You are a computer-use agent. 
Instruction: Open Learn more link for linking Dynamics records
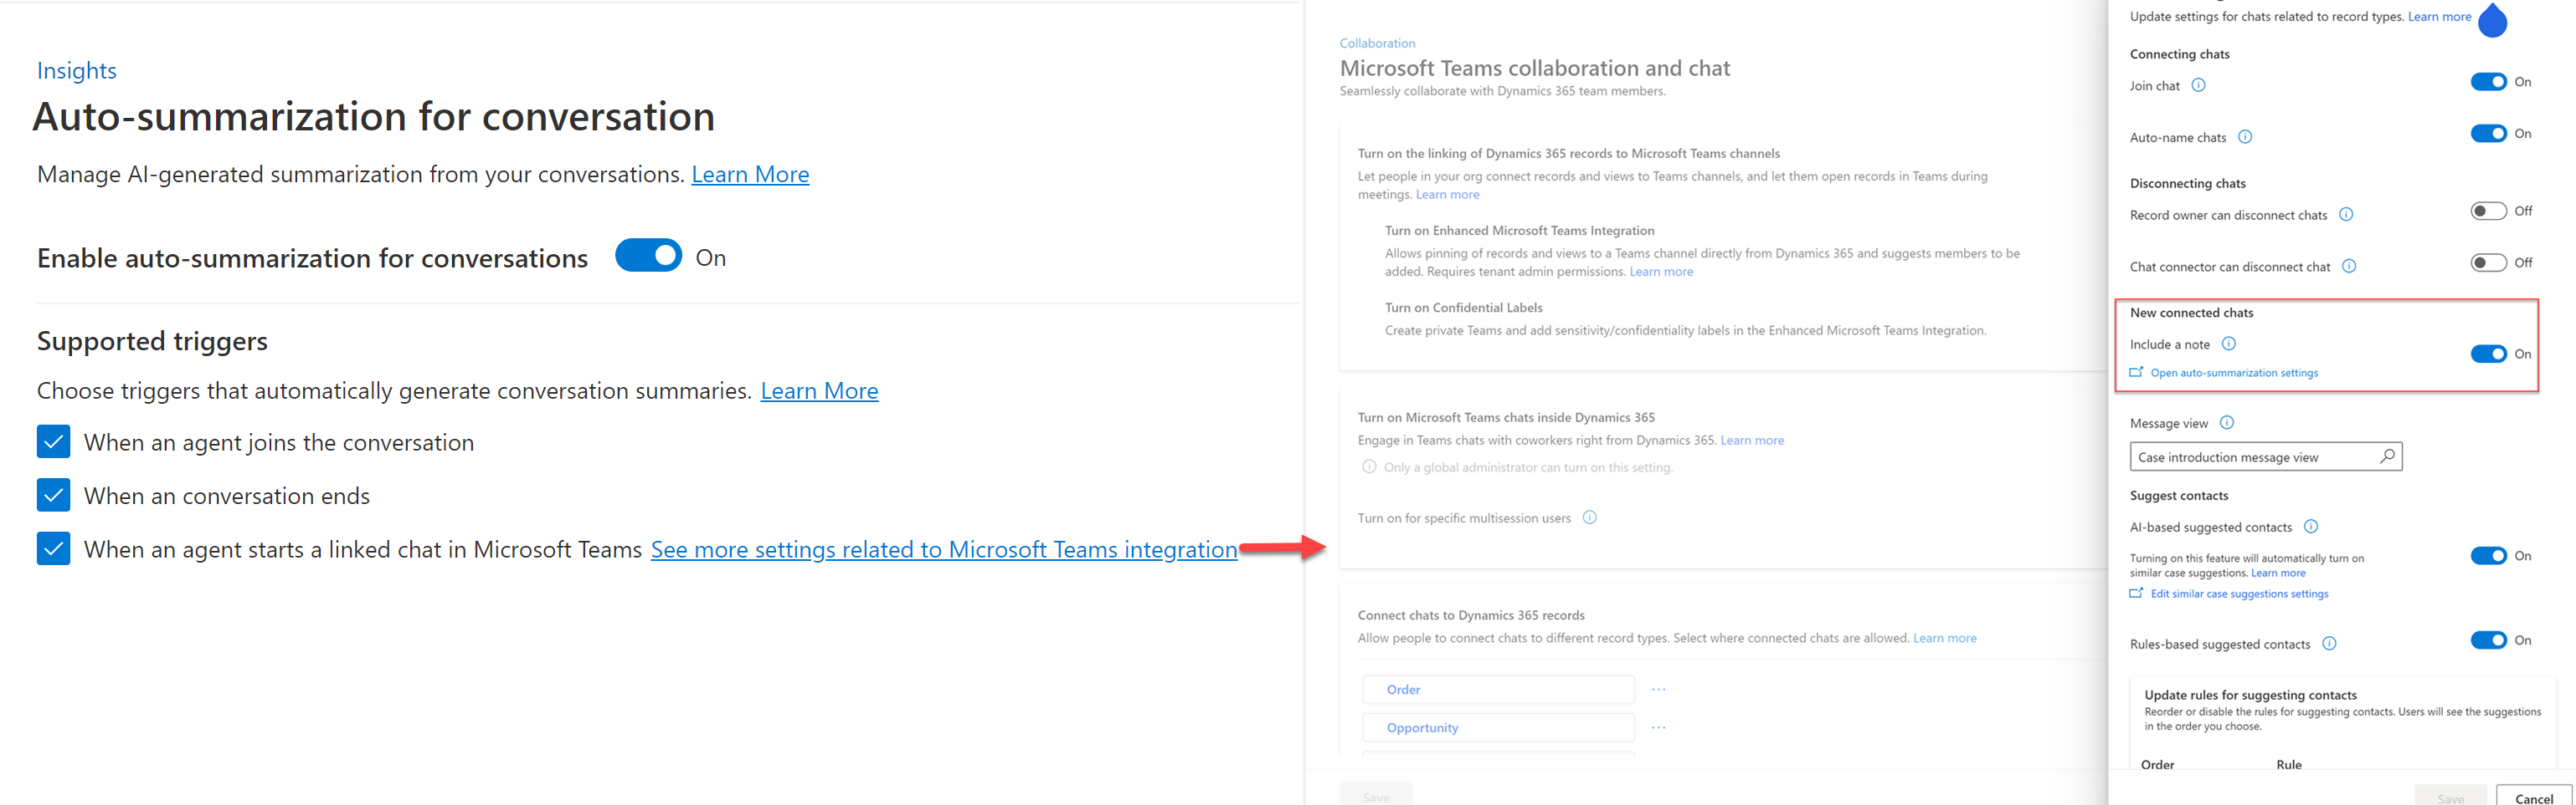tap(1447, 195)
